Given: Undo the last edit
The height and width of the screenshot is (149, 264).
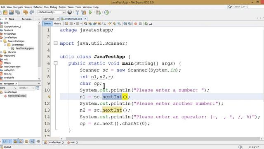Looking at the screenshot, I should tap(26, 12).
